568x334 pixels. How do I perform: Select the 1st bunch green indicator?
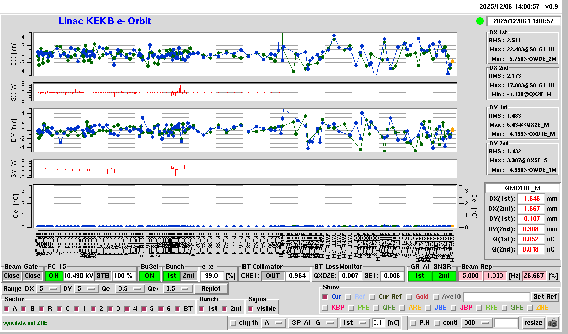(x=171, y=276)
